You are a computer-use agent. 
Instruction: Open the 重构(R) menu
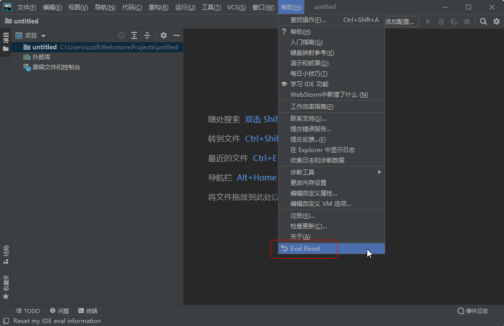pyautogui.click(x=158, y=7)
